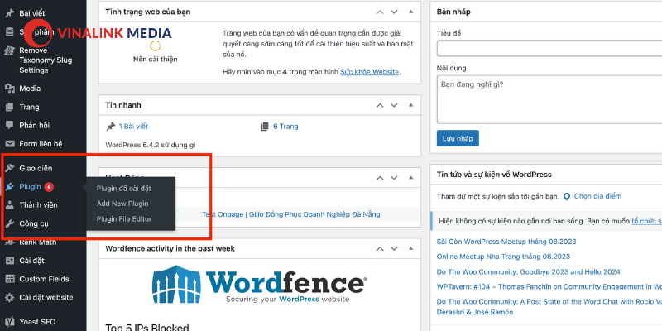Click the Form liên hệ envelope icon

point(9,144)
